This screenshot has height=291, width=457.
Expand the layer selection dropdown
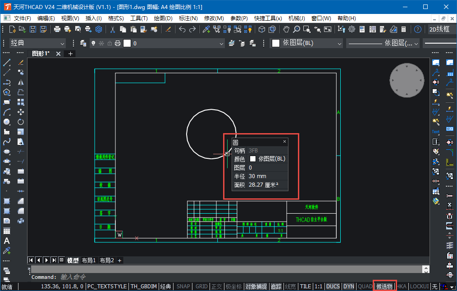221,44
